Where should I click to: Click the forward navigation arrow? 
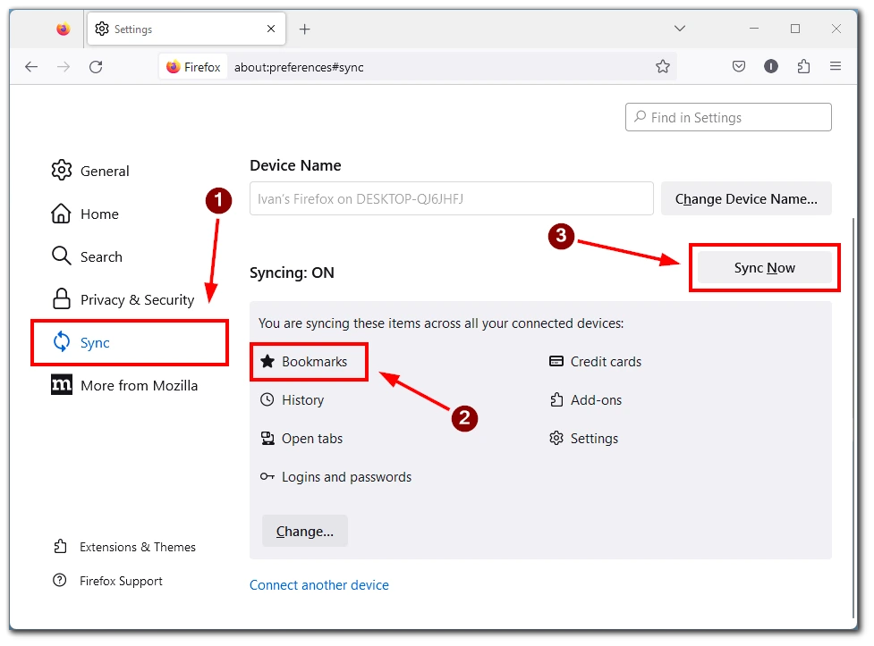(x=64, y=67)
